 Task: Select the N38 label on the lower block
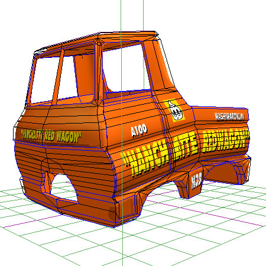point(197,181)
